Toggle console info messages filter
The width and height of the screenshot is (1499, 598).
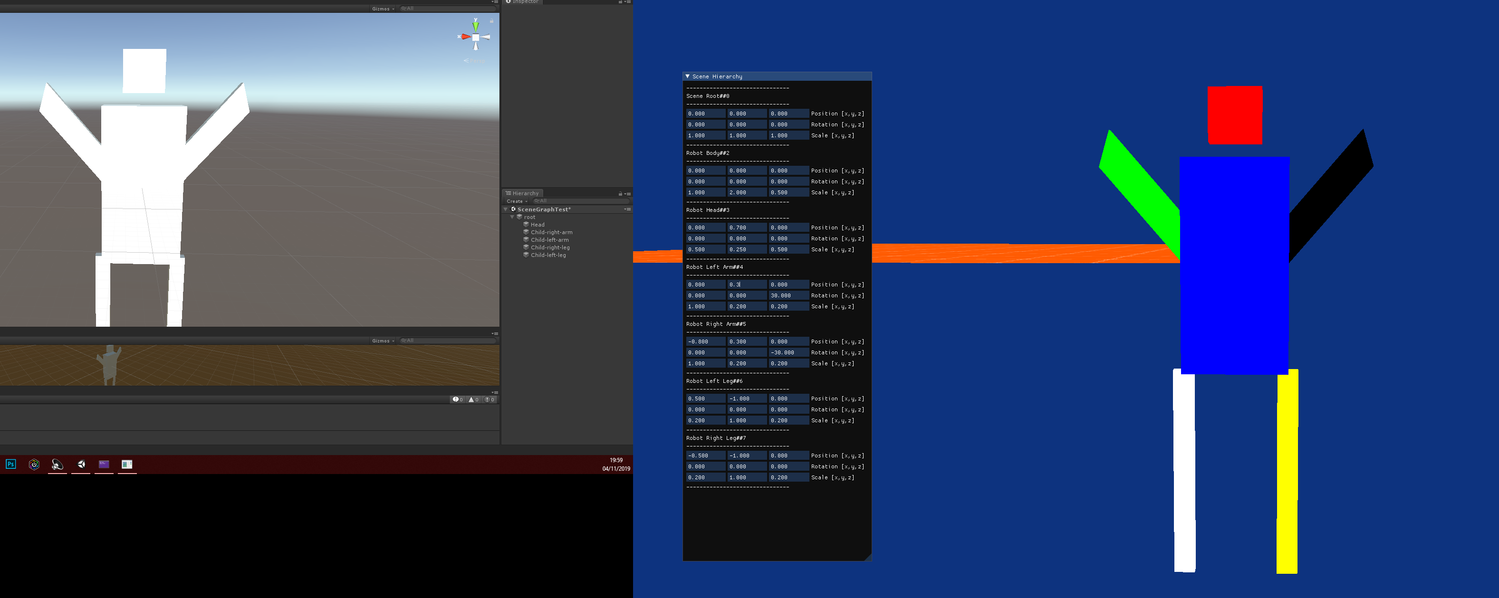tap(458, 399)
